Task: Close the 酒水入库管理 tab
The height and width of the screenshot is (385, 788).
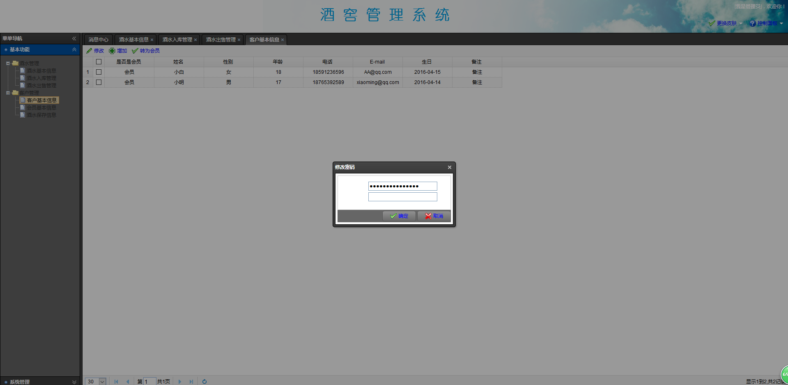Action: coord(195,40)
